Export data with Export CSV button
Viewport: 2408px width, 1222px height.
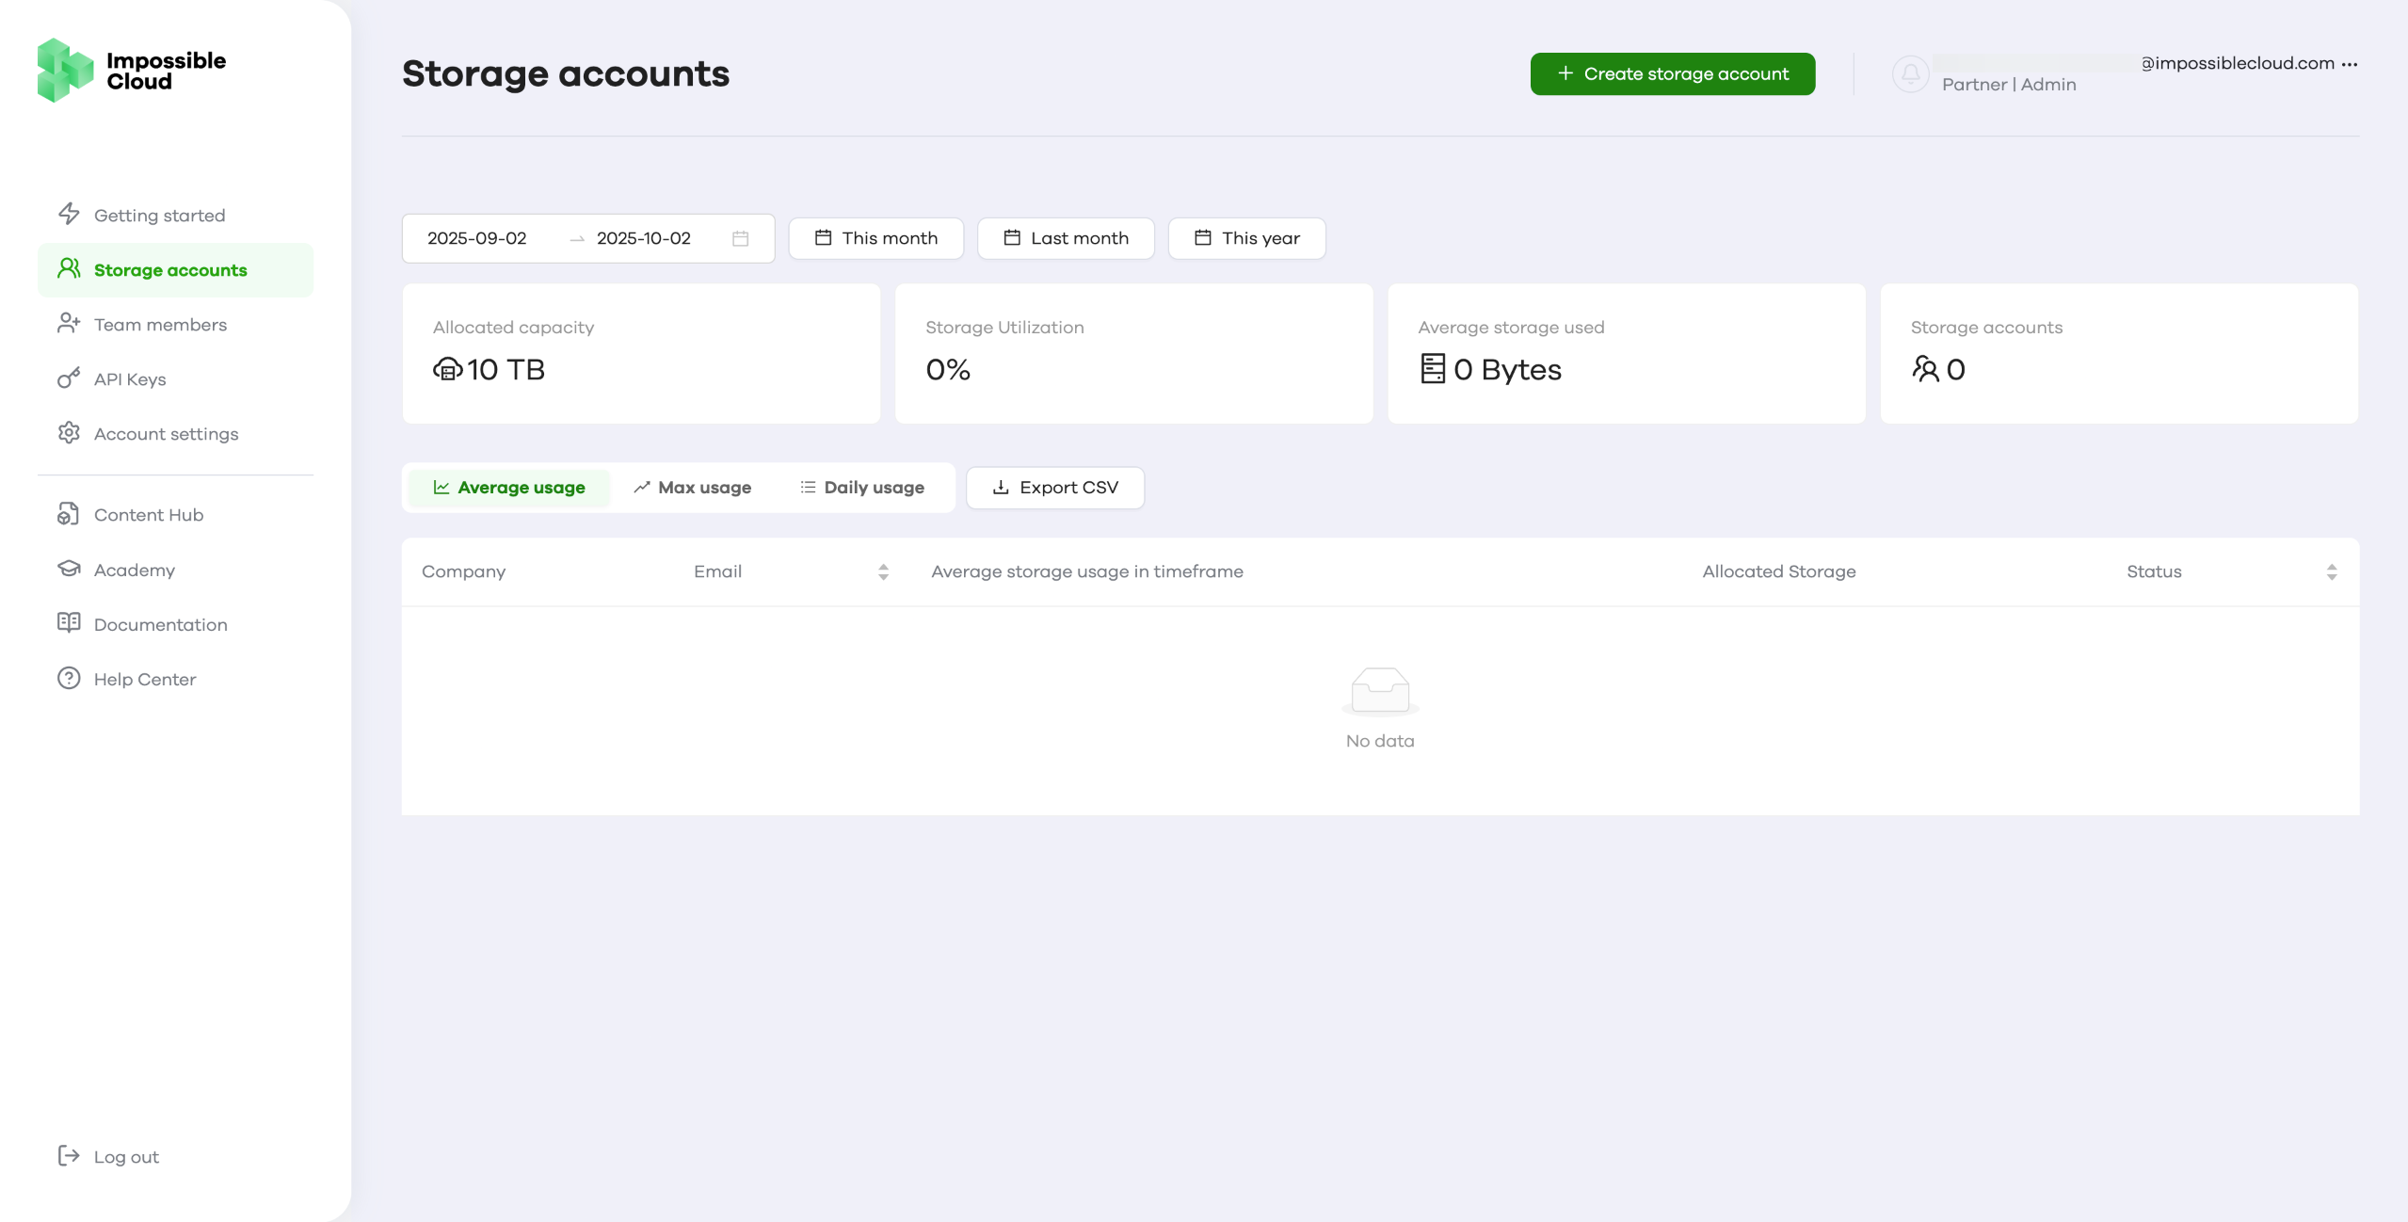click(x=1055, y=488)
